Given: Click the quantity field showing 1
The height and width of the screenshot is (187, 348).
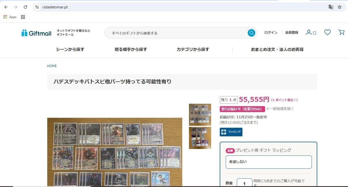Looking at the screenshot, I should pos(244,183).
